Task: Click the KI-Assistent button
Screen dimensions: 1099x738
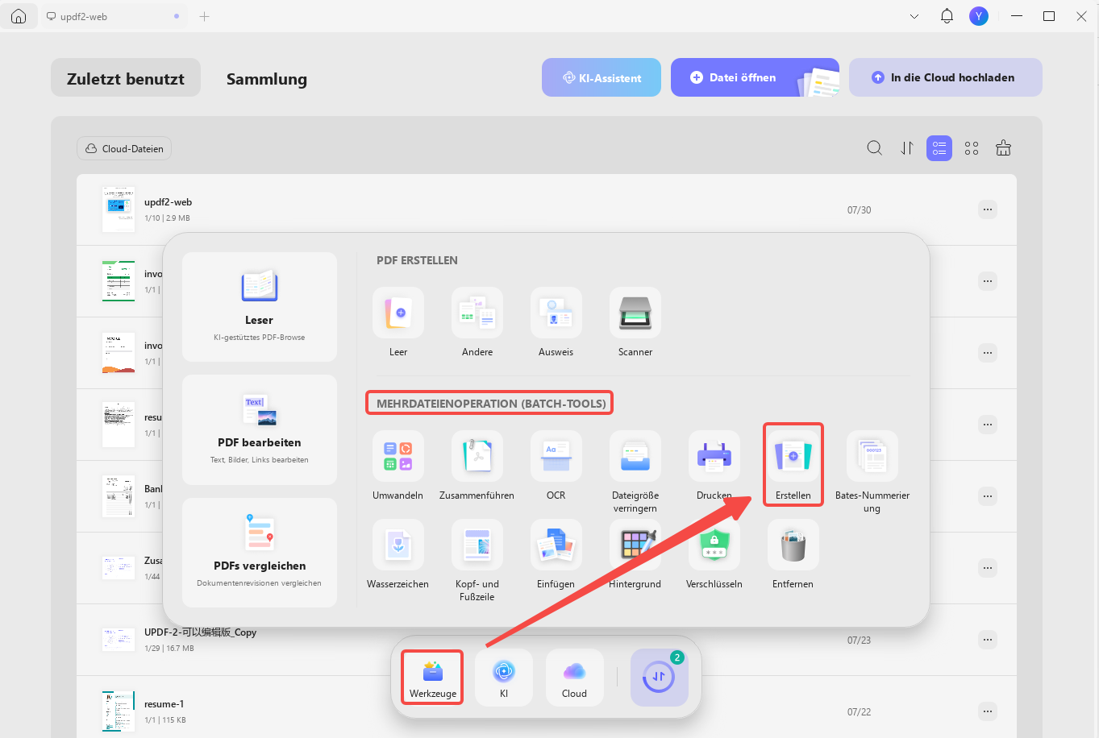Action: [602, 77]
